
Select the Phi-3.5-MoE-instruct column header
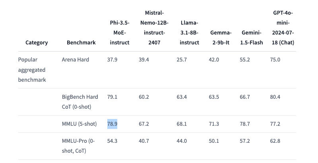point(120,33)
